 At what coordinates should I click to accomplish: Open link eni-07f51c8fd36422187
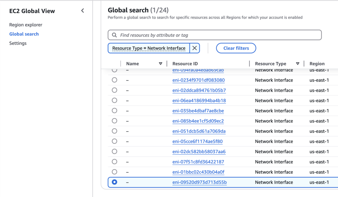pyautogui.click(x=198, y=162)
